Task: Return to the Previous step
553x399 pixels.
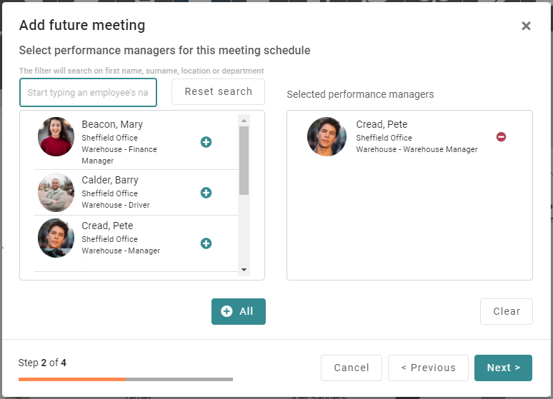Action: [x=428, y=368]
